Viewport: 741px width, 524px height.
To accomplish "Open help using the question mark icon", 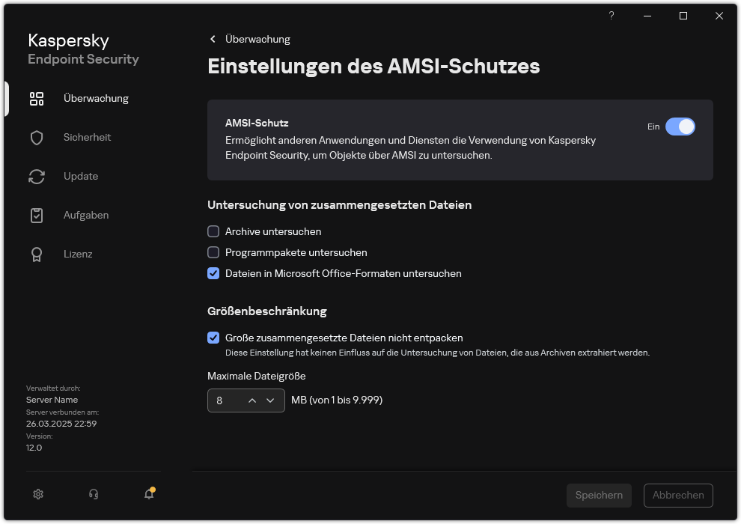I will pyautogui.click(x=611, y=16).
